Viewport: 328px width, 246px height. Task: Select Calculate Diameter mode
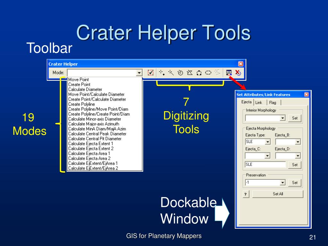[x=105, y=89]
